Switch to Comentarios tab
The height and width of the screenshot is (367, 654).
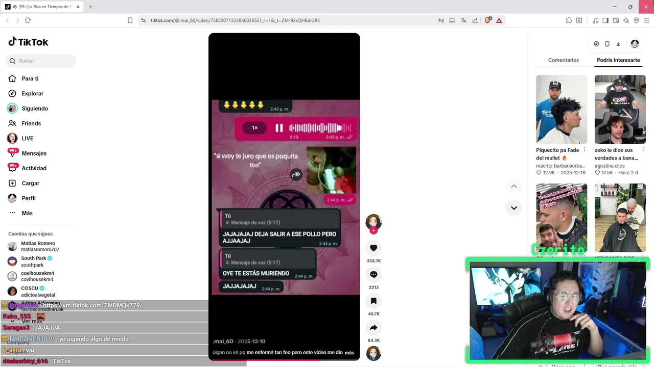[564, 60]
